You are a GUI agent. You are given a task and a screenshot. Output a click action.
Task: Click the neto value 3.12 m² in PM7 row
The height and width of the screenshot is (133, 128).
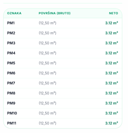[112, 83]
